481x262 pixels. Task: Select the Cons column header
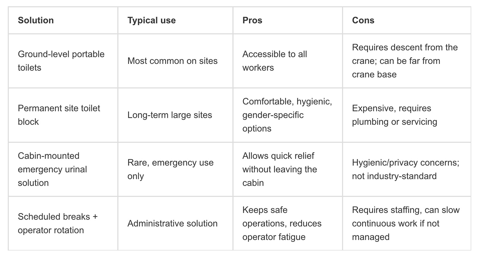(363, 20)
